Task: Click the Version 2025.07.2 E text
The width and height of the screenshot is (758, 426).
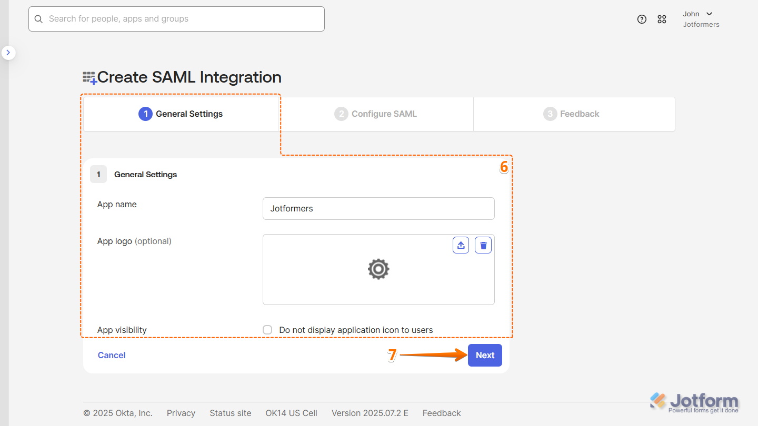Action: (370, 413)
